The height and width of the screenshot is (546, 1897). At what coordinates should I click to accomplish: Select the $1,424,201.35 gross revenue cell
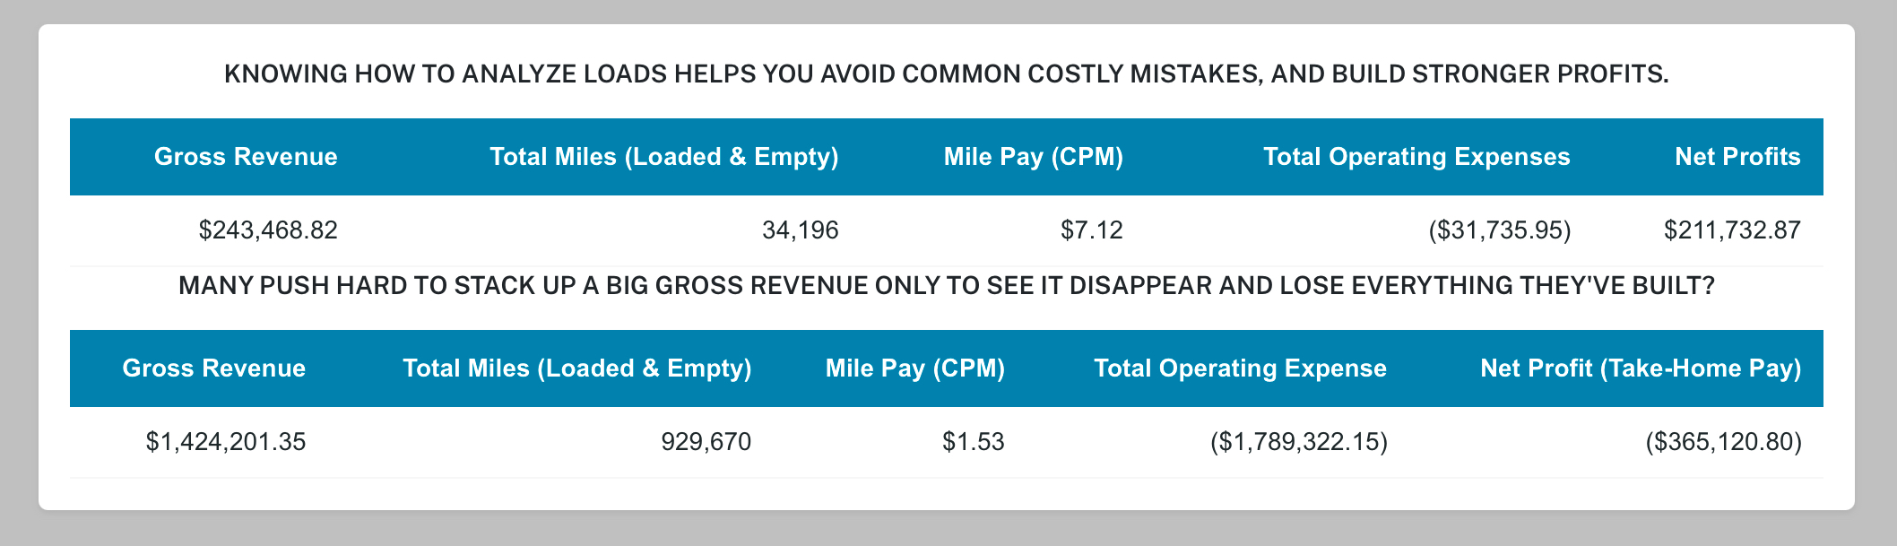(x=226, y=442)
